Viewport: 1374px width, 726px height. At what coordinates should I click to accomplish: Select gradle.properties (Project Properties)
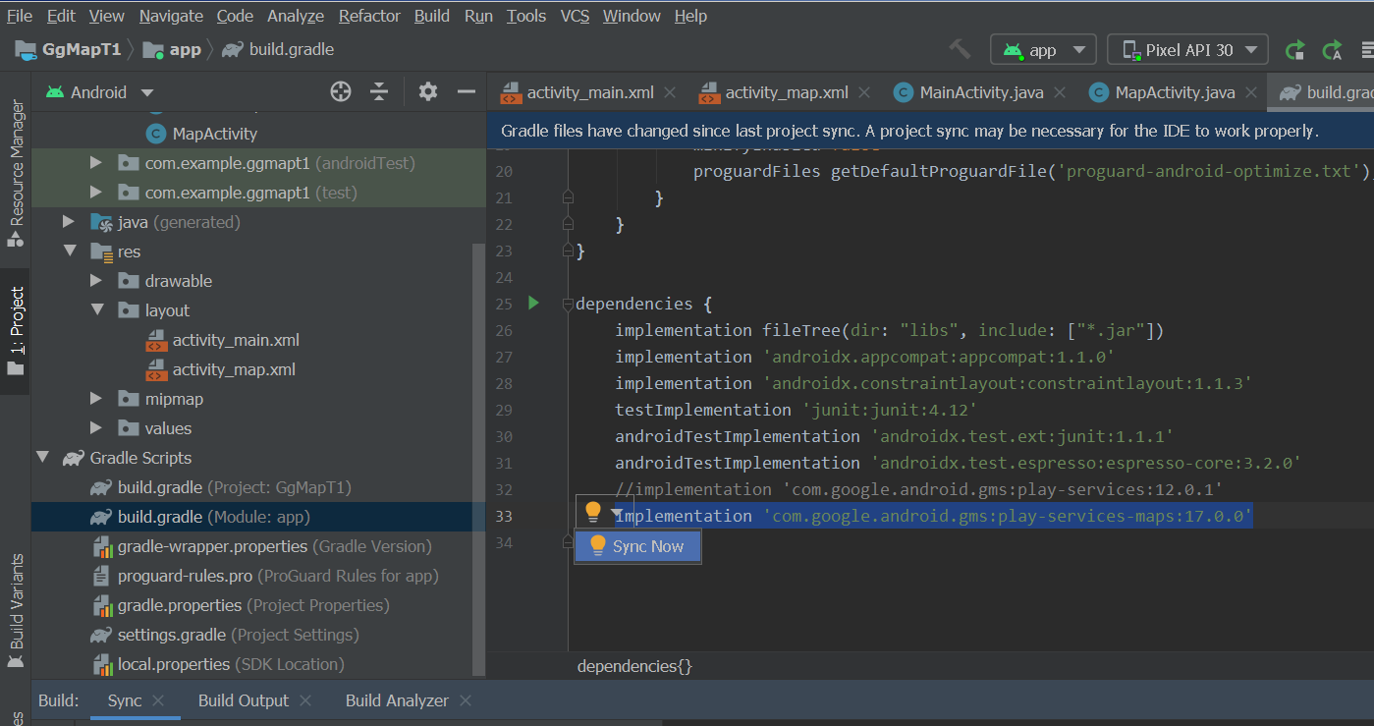[x=241, y=605]
